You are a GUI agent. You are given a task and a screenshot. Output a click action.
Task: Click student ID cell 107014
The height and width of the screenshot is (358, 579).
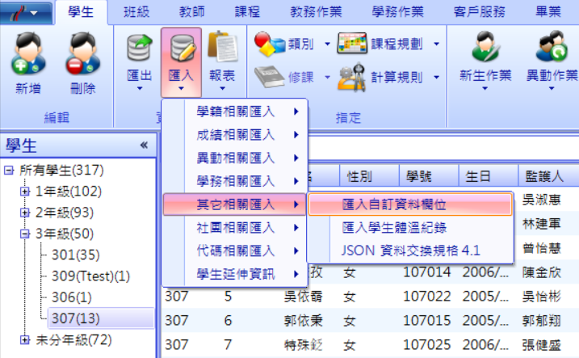(x=427, y=272)
